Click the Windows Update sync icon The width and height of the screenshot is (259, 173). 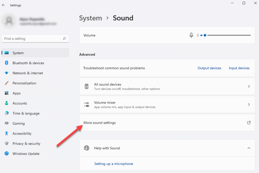pyautogui.click(x=7, y=154)
